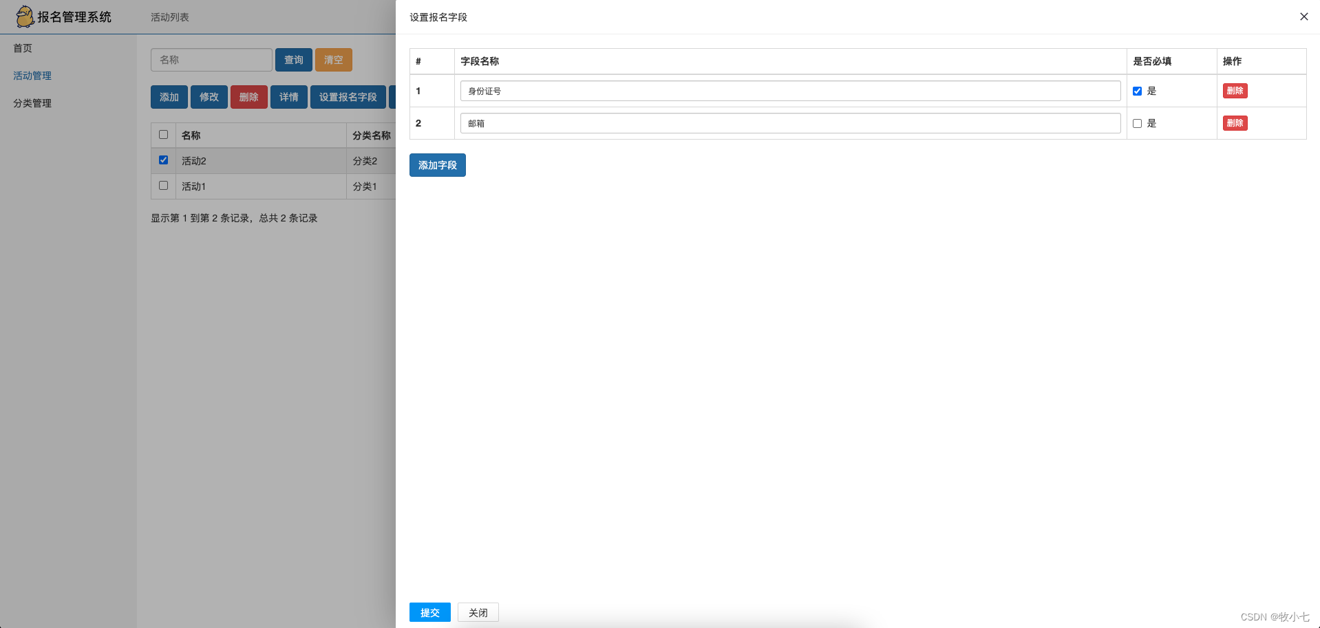The height and width of the screenshot is (628, 1320).
Task: Delete the 邮箱 field row
Action: pyautogui.click(x=1235, y=123)
